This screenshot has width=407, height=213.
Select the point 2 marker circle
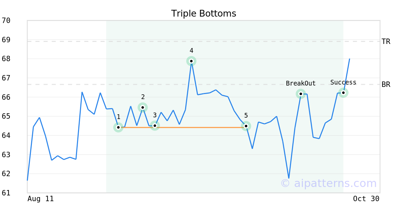(143, 108)
